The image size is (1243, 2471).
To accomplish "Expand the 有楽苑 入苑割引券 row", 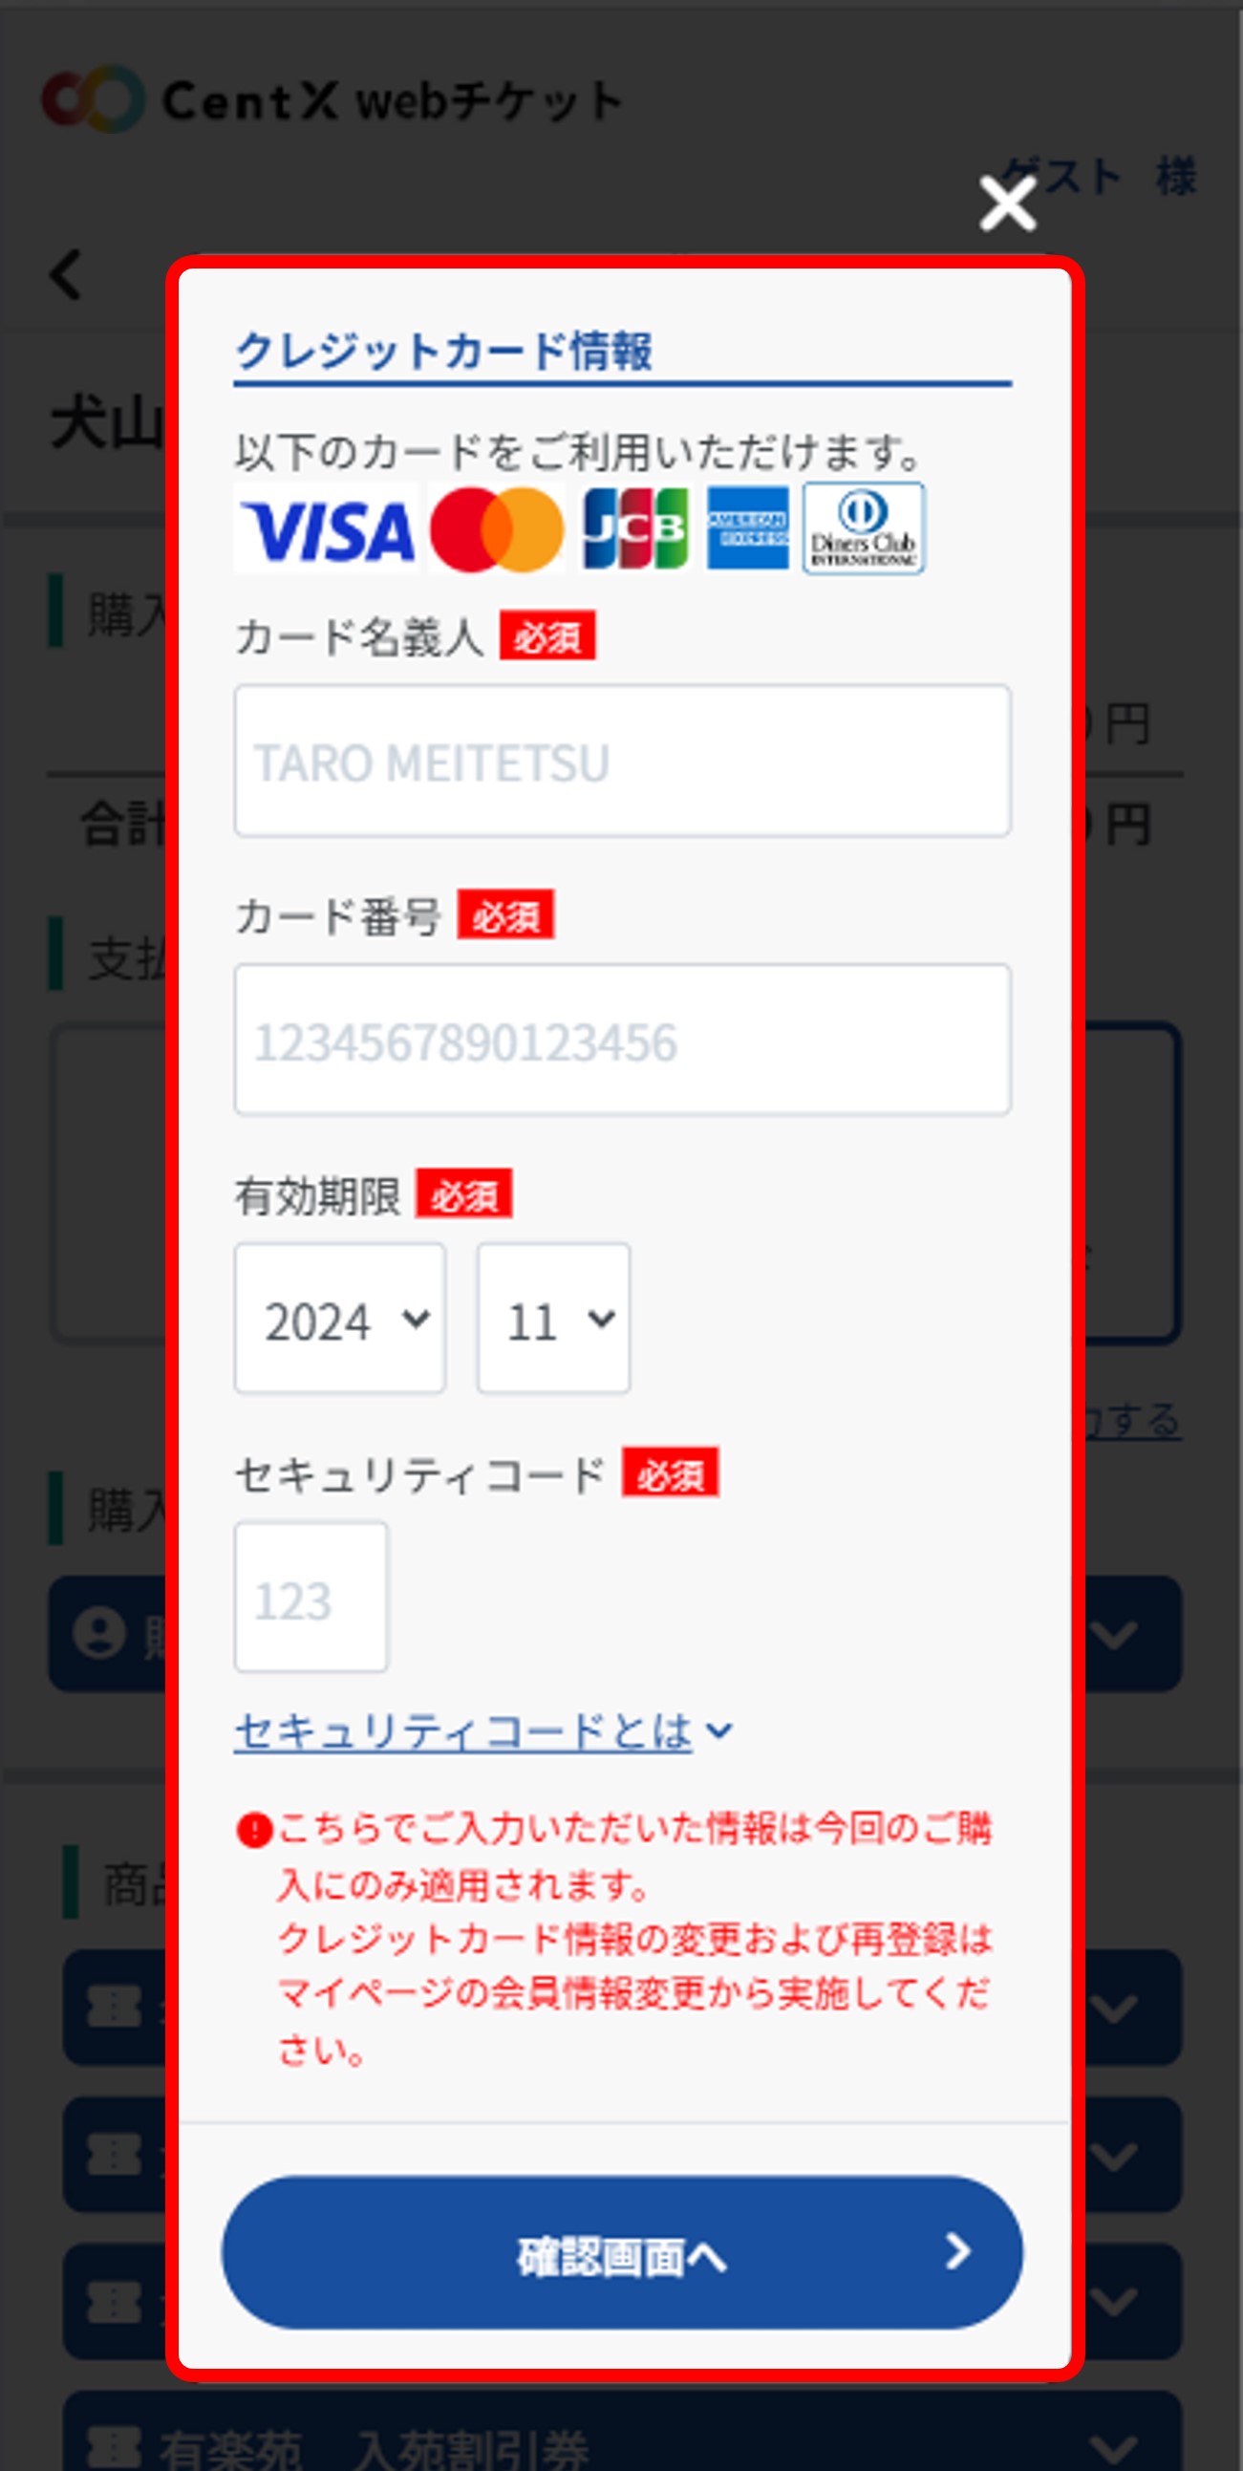I will [1112, 2446].
